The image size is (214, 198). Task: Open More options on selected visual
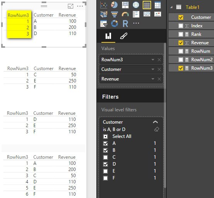pyautogui.click(x=80, y=6)
